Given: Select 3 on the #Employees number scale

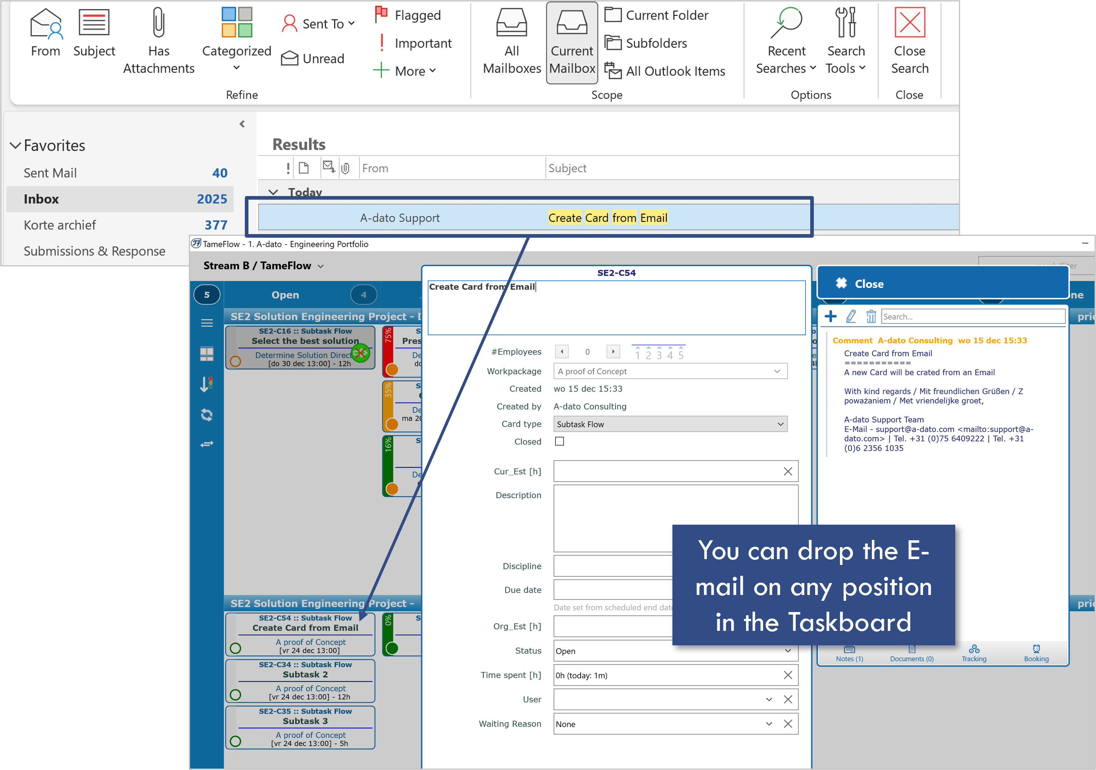Looking at the screenshot, I should point(659,354).
